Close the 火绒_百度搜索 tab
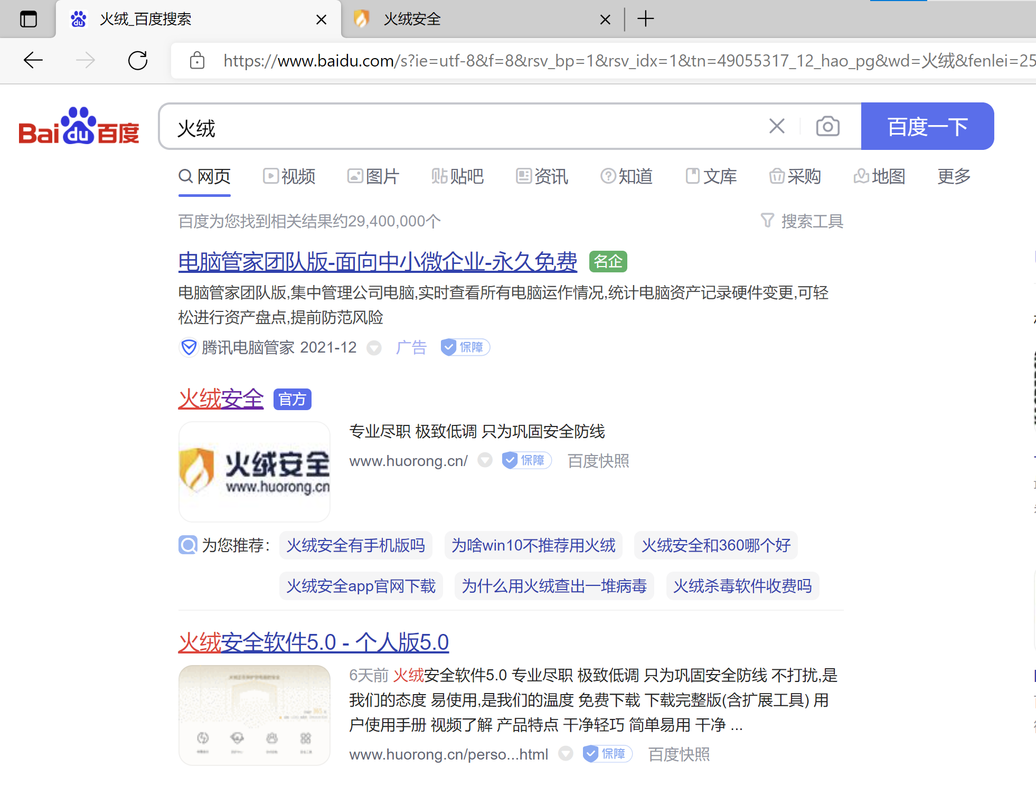1036x787 pixels. [321, 20]
